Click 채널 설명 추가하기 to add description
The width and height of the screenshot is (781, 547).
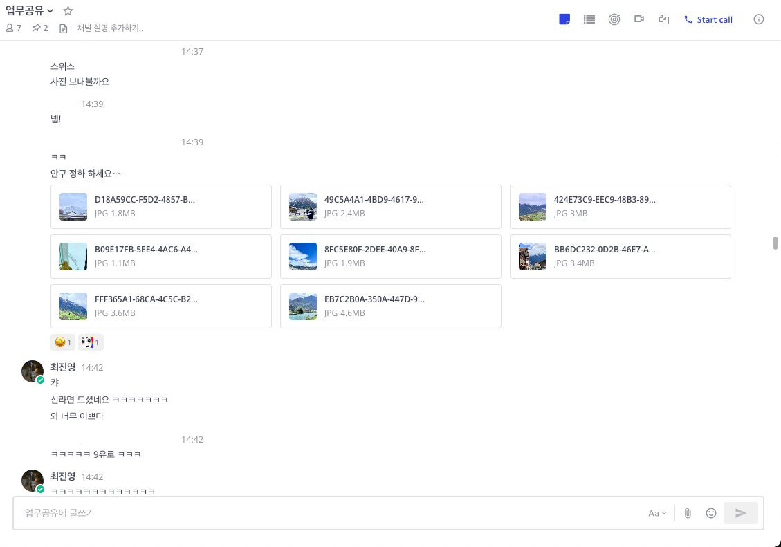click(110, 28)
